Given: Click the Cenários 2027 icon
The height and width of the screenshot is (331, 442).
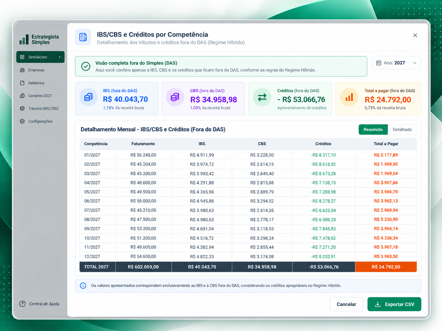Looking at the screenshot, I should pyautogui.click(x=22, y=96).
